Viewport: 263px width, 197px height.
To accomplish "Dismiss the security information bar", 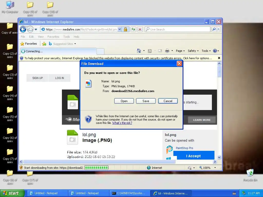I will [x=219, y=58].
